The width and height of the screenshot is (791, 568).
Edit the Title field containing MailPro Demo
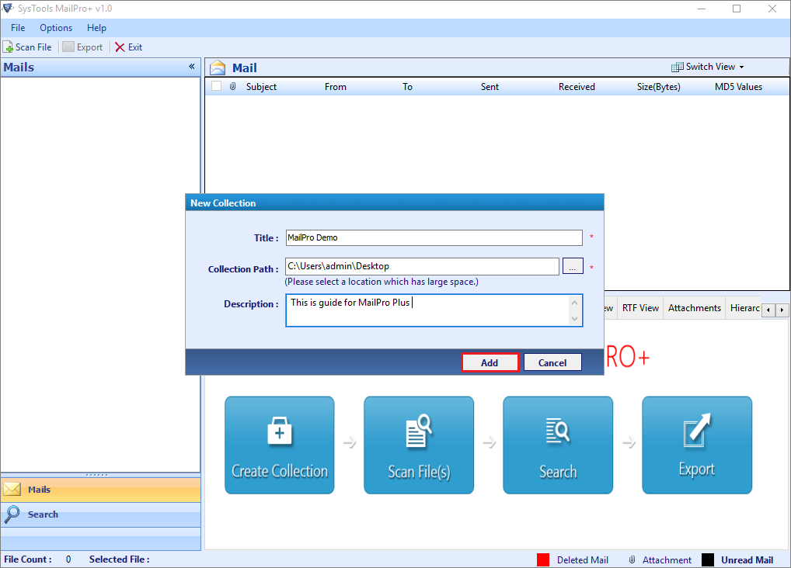click(434, 237)
